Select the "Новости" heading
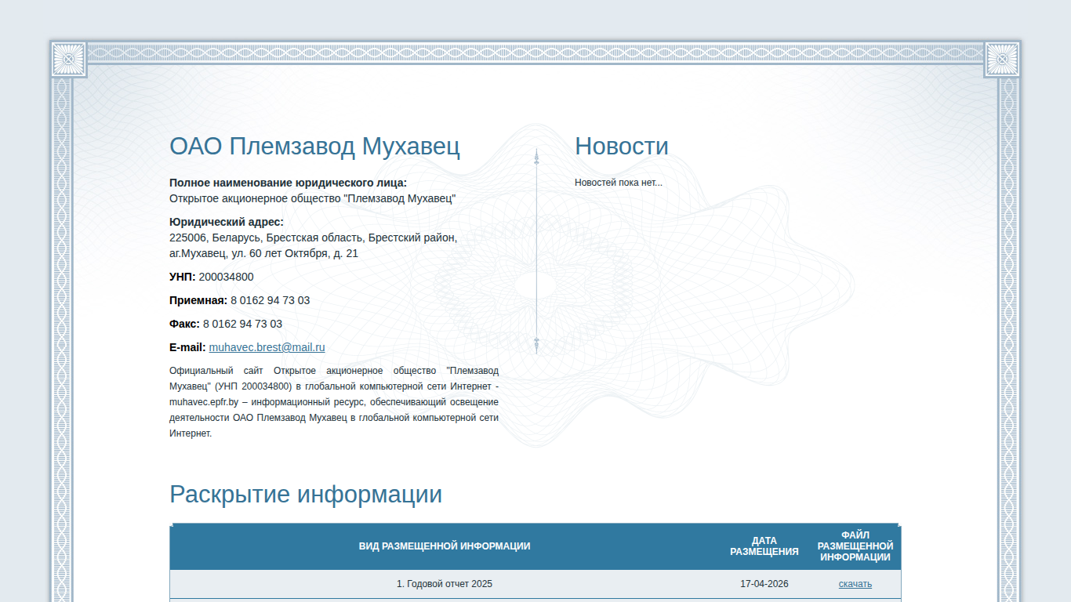The height and width of the screenshot is (602, 1071). point(622,147)
